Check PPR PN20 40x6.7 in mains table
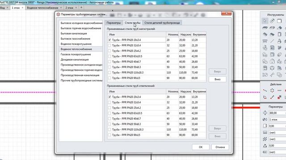Viewport: 286px width, 160px height. 109,61
